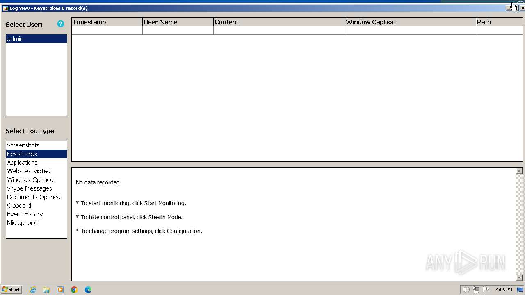The height and width of the screenshot is (295, 525).
Task: Click the 4:06 PM system clock
Action: tap(504, 290)
